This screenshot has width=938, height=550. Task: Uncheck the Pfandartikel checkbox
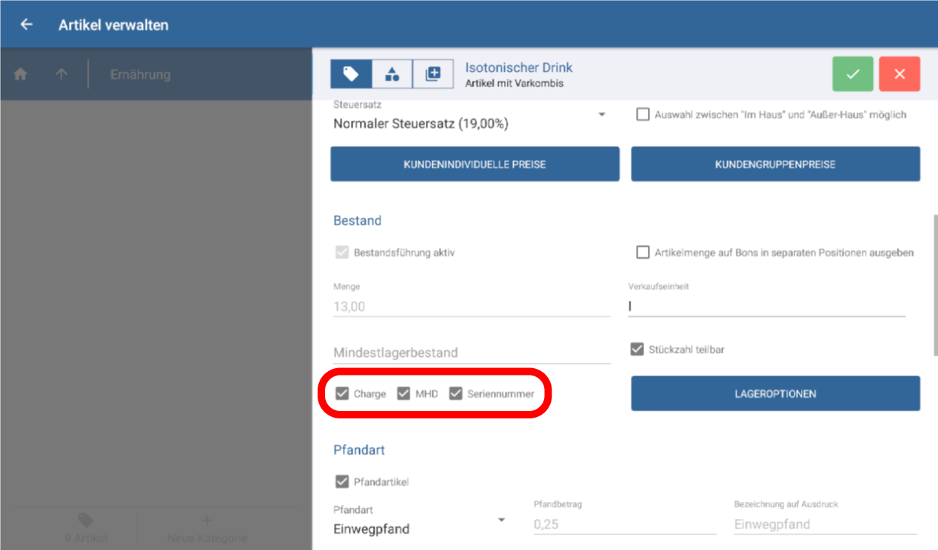(x=341, y=482)
